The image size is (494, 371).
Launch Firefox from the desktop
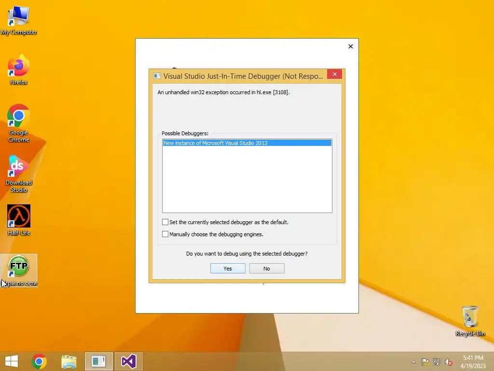19,70
